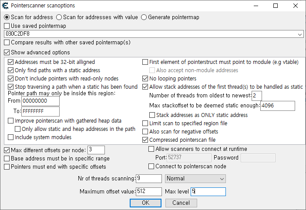Close the Pointerscanner scanoptions window
306x210 pixels.
296,6
